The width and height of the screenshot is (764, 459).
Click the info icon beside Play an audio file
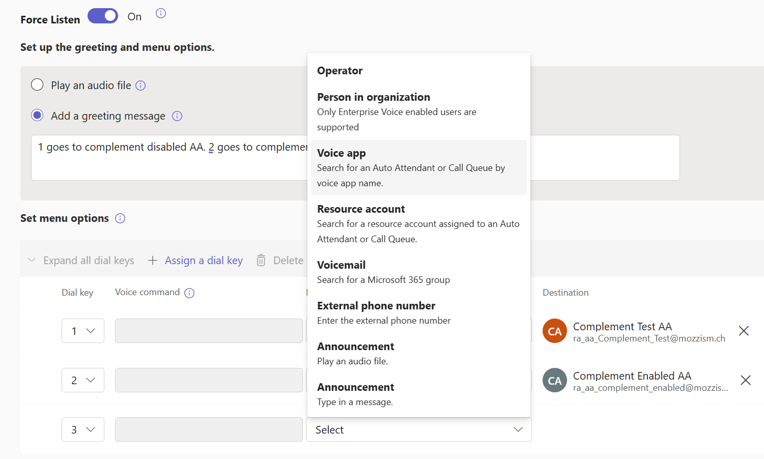click(x=140, y=85)
